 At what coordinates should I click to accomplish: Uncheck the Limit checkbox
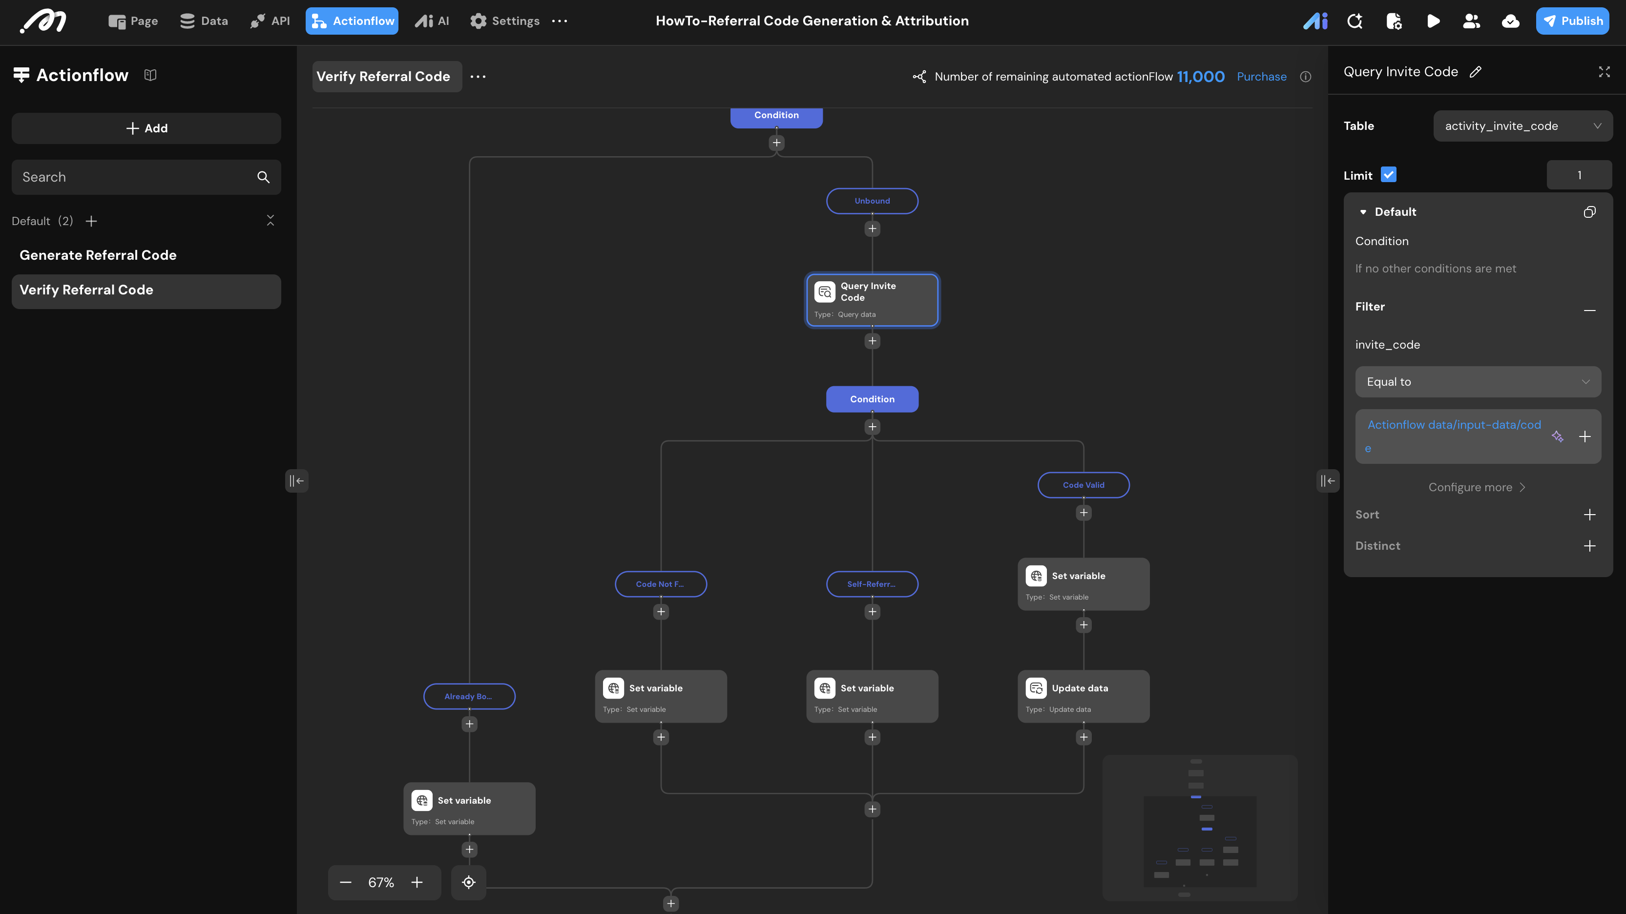pyautogui.click(x=1389, y=175)
